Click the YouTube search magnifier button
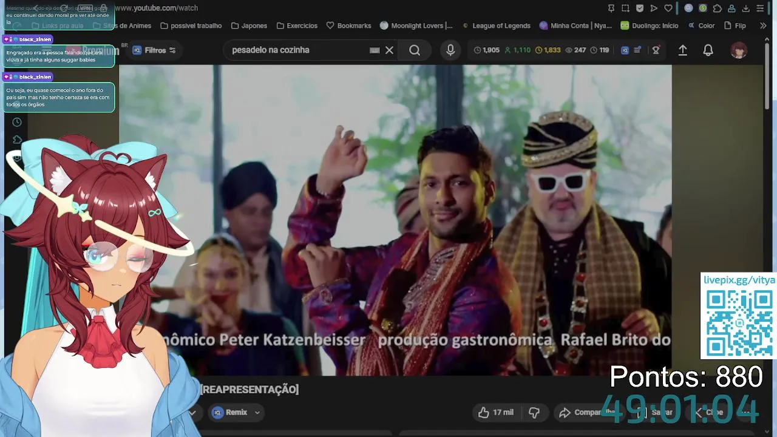Screen dimensions: 777x437 [x=415, y=50]
